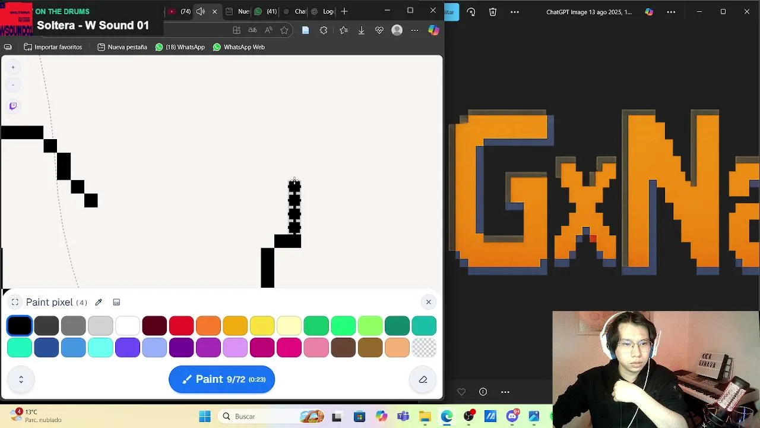Open the image template icon beside eyedropper
The image size is (760, 428).
coord(116,302)
